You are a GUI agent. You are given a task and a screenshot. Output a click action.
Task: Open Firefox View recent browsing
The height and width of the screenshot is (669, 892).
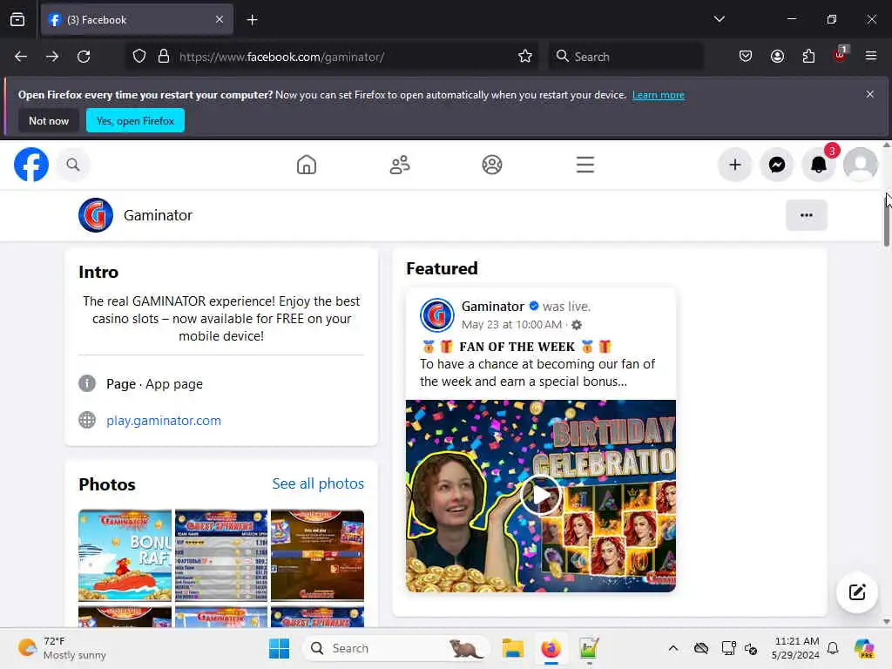coord(17,20)
